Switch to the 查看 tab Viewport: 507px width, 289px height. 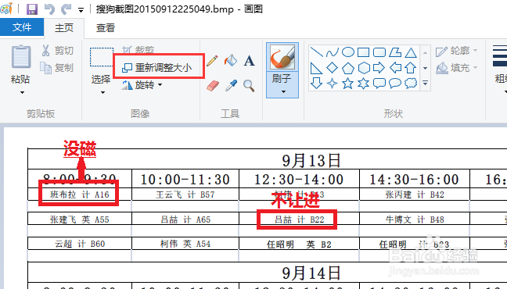(x=106, y=28)
